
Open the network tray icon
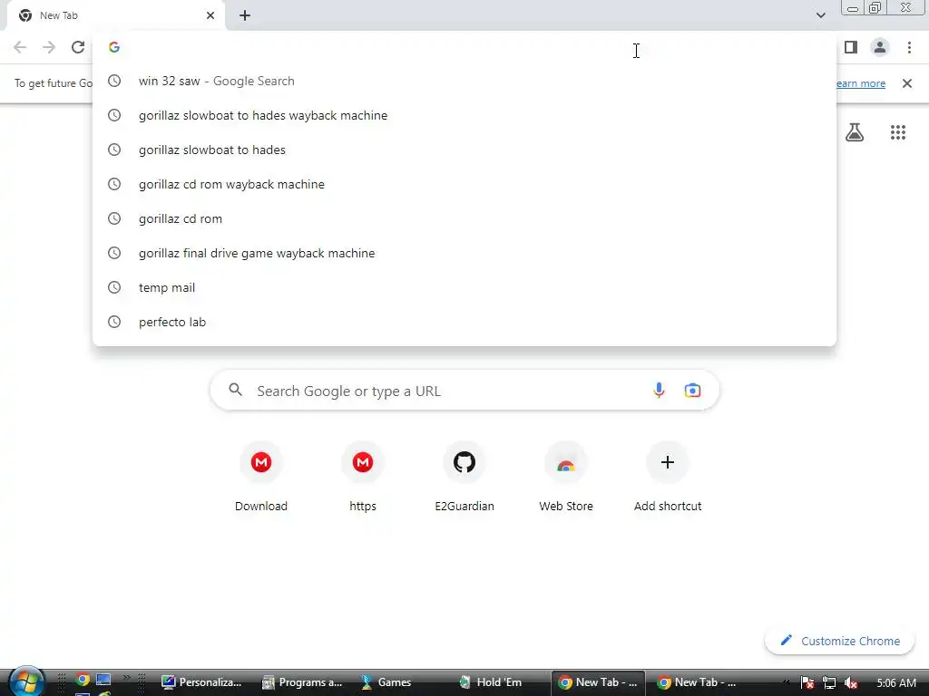click(x=829, y=682)
